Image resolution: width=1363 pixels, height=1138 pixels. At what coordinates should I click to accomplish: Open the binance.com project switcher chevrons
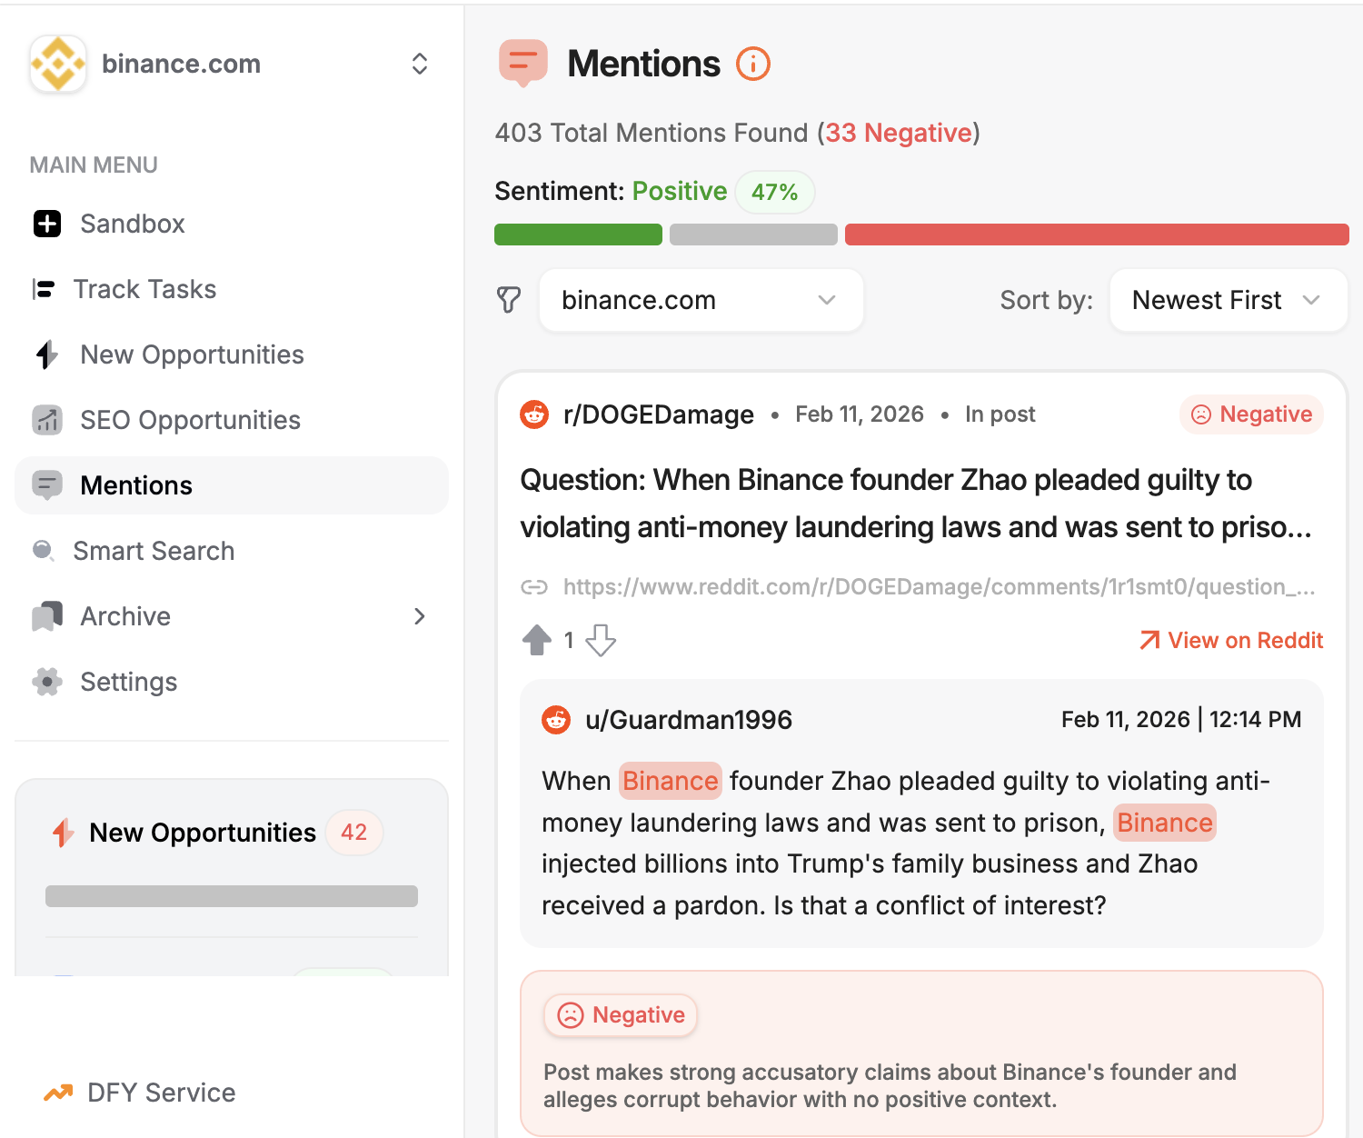[420, 64]
